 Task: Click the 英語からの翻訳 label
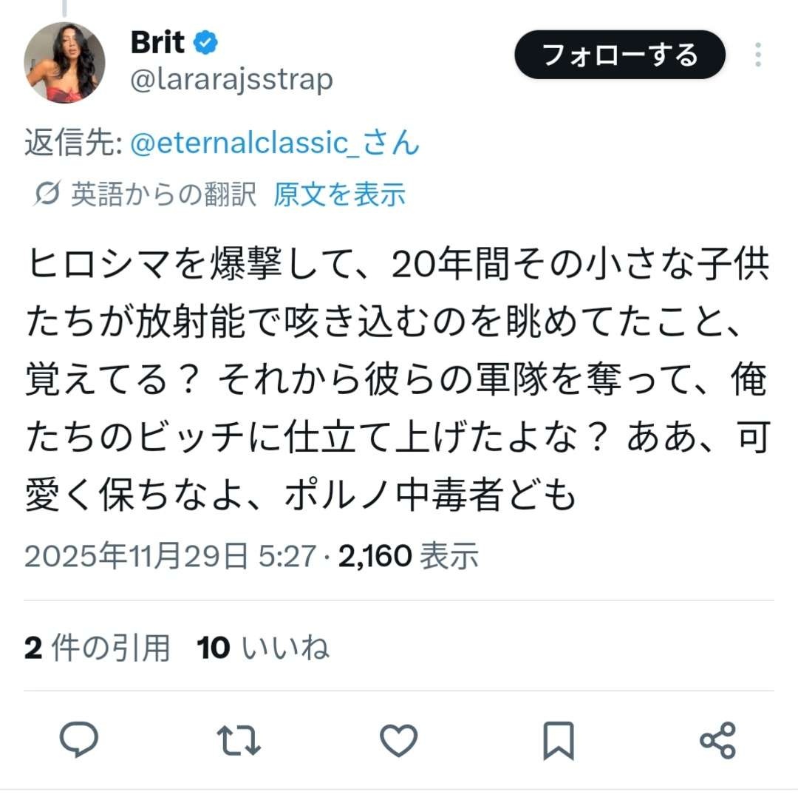tap(164, 194)
